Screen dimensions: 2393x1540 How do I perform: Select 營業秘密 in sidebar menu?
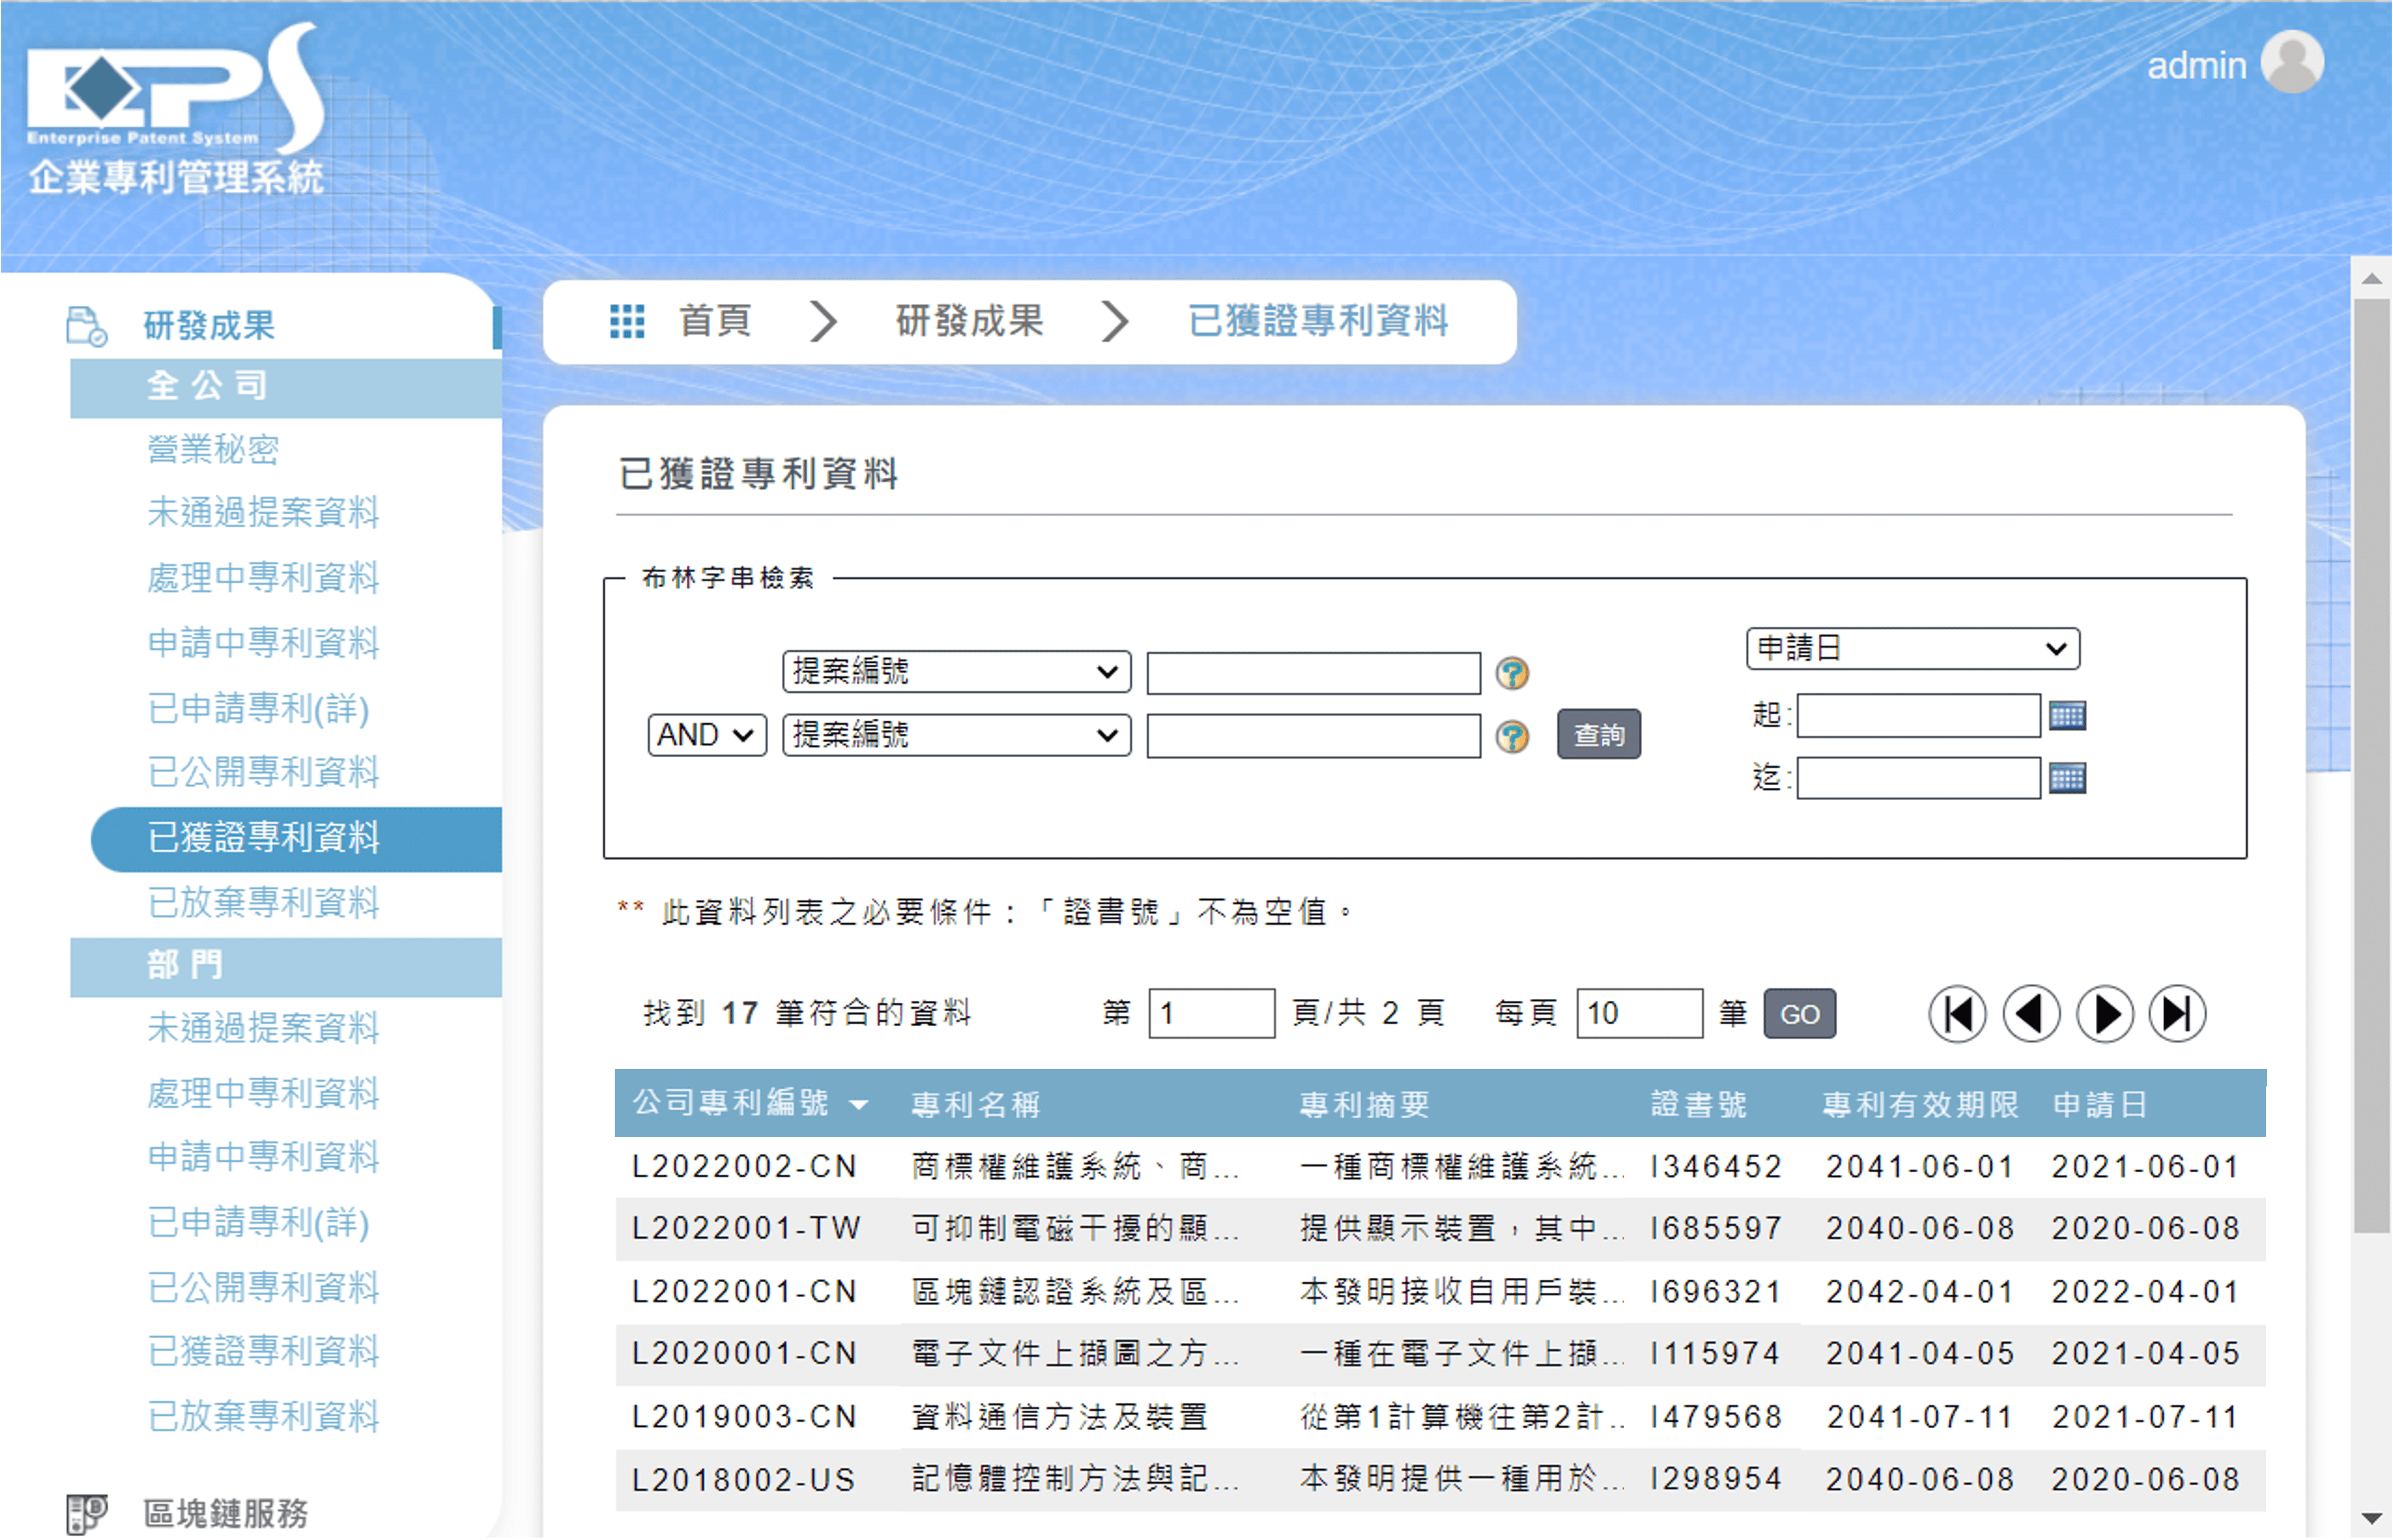213,449
